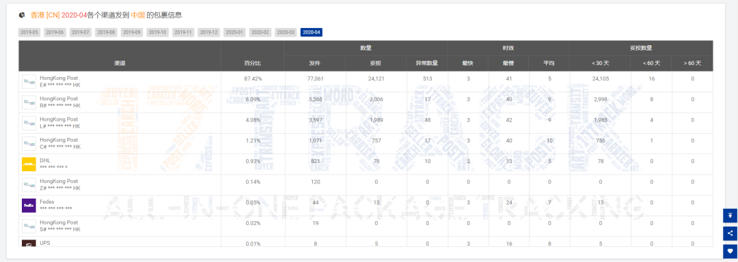Open the 2019-12 month tab
Image resolution: width=738 pixels, height=262 pixels.
point(208,32)
